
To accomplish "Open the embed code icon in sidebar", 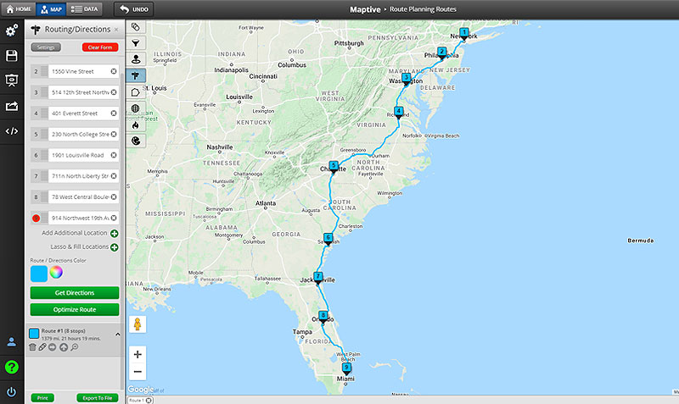I will coord(12,130).
